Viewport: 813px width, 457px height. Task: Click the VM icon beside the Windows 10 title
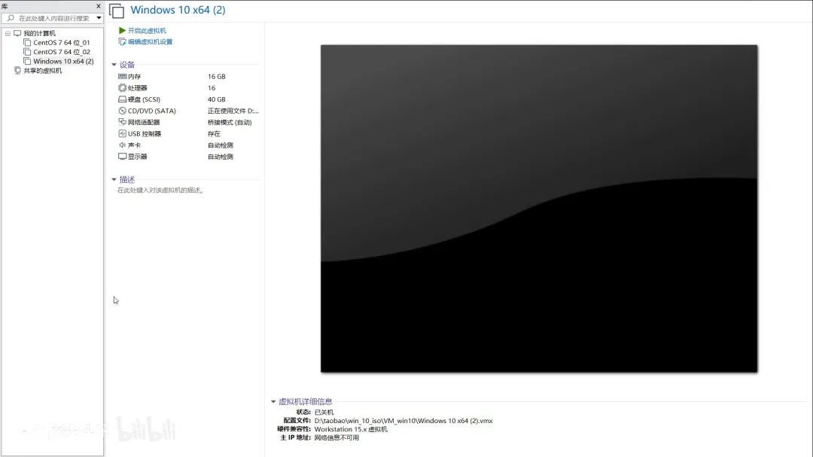pyautogui.click(x=117, y=11)
